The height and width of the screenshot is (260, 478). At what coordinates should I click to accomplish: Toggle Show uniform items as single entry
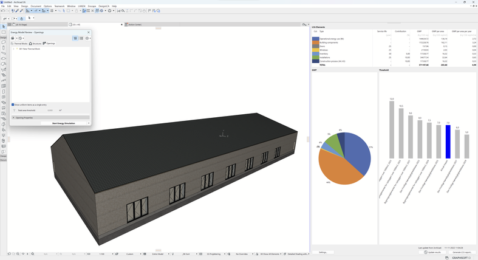[x=13, y=104]
